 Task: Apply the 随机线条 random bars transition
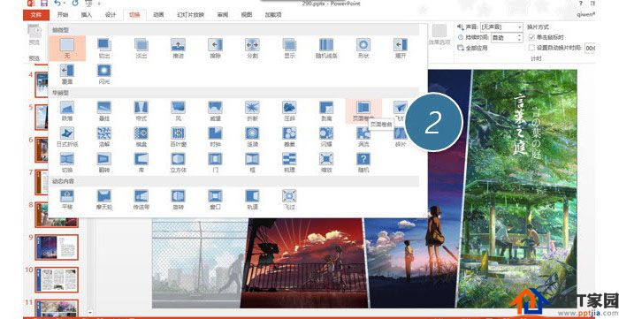click(x=326, y=48)
